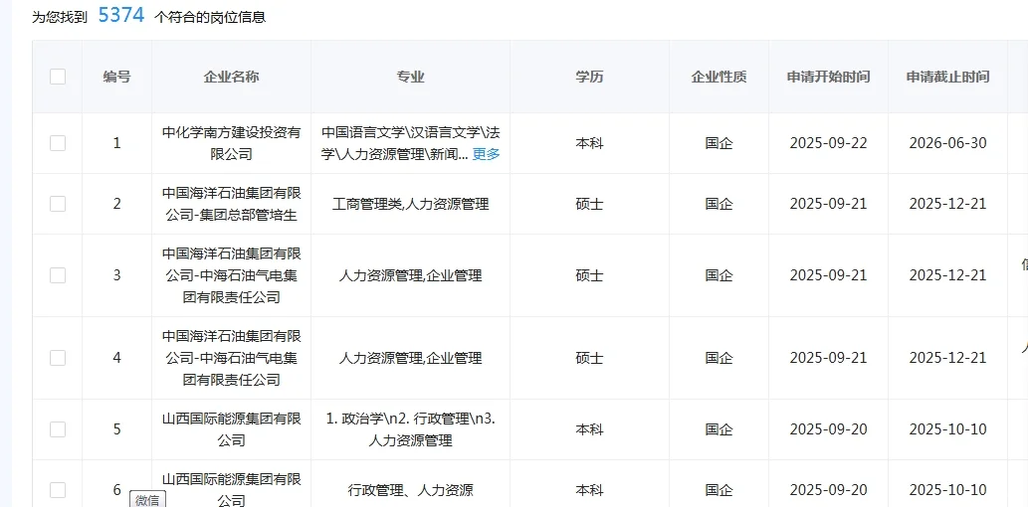Click row 4 major 人力资源管理,企业管理
This screenshot has height=507, width=1028.
point(410,358)
